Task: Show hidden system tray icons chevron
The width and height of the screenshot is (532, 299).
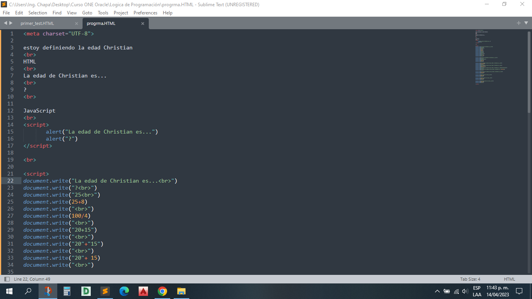Action: [437, 291]
